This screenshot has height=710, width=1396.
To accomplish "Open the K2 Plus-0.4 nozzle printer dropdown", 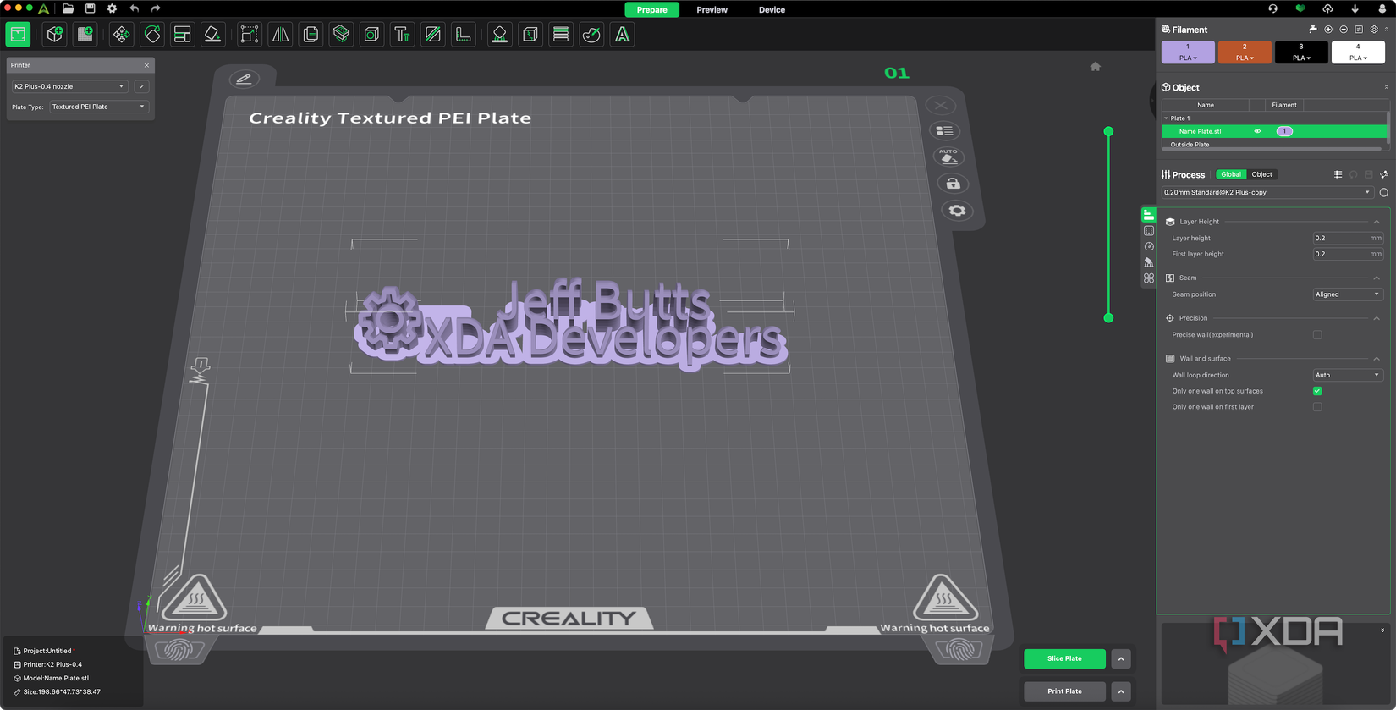I will [x=69, y=86].
